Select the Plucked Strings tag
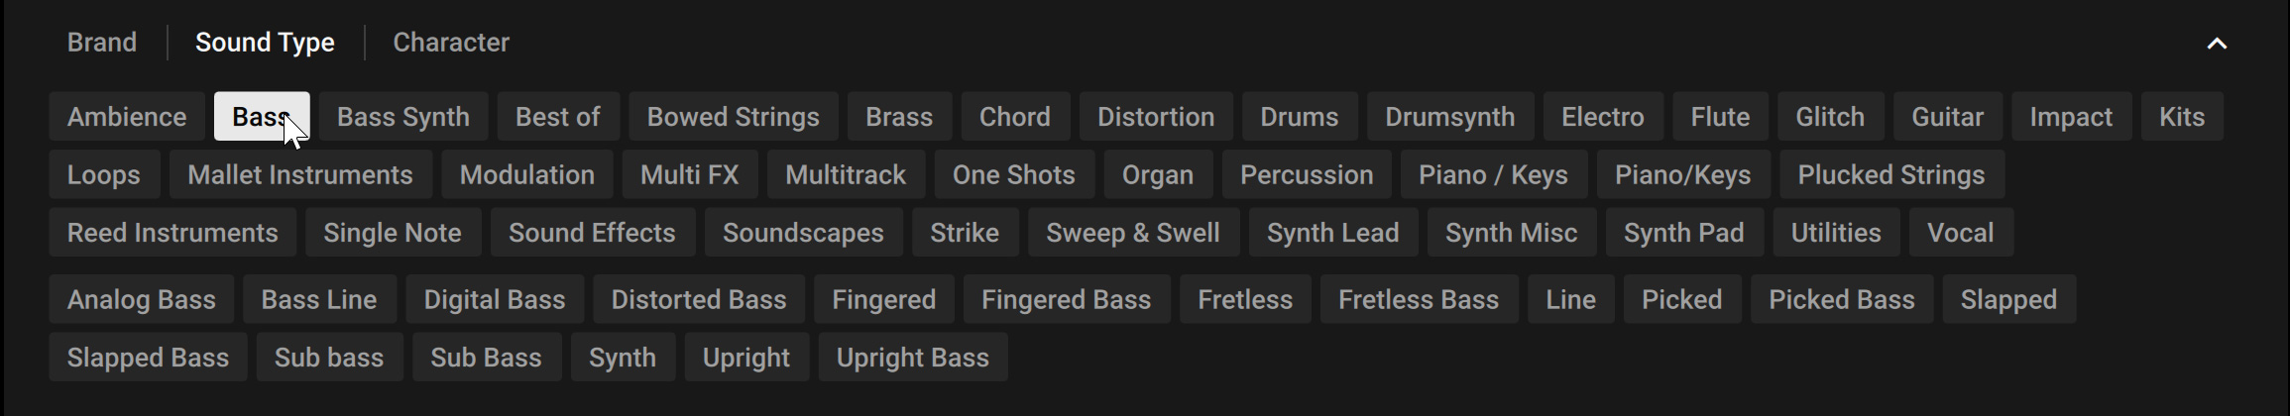The width and height of the screenshot is (2290, 416). coord(1890,175)
